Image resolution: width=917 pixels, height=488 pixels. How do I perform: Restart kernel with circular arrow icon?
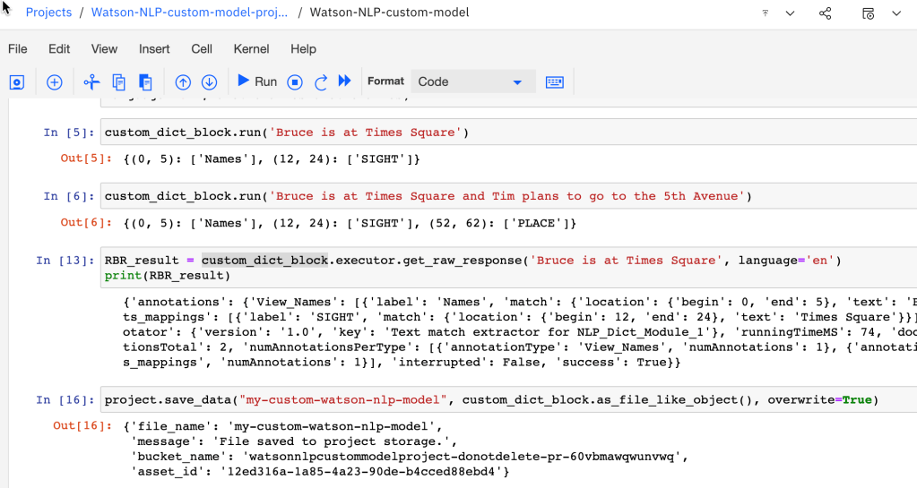(x=321, y=81)
